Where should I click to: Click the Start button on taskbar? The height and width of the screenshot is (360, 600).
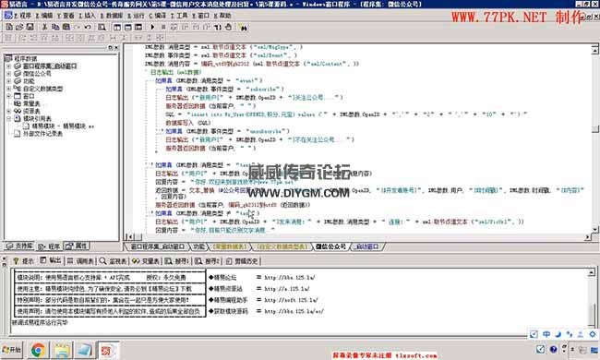[12, 350]
